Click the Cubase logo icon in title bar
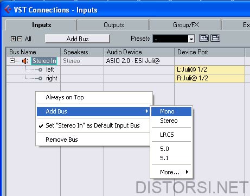 (x=8, y=9)
